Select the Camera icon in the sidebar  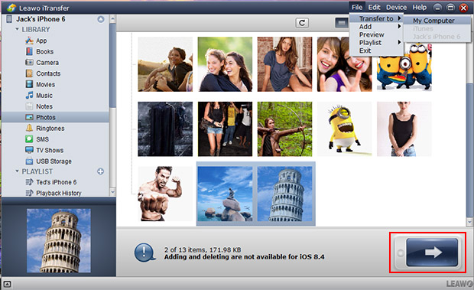[x=29, y=62]
